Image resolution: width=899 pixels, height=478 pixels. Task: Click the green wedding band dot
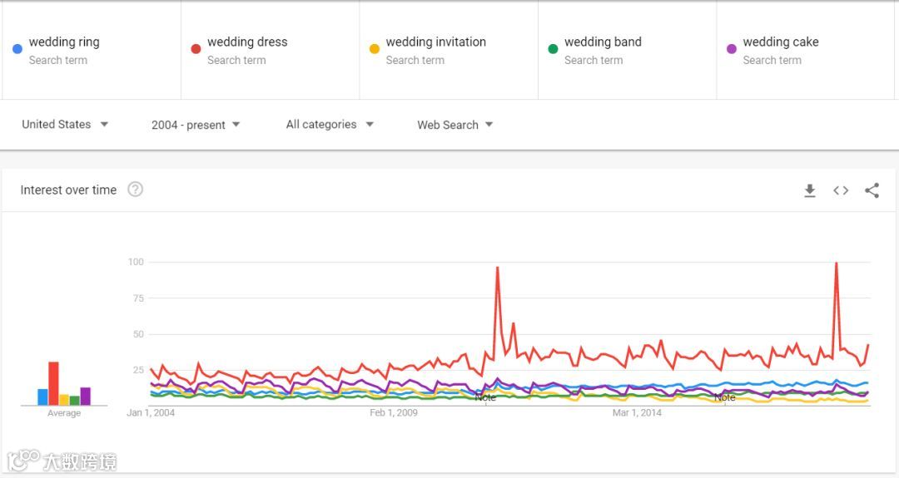[553, 49]
